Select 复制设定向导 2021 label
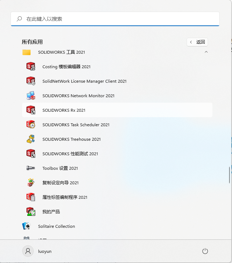 click(x=60, y=183)
